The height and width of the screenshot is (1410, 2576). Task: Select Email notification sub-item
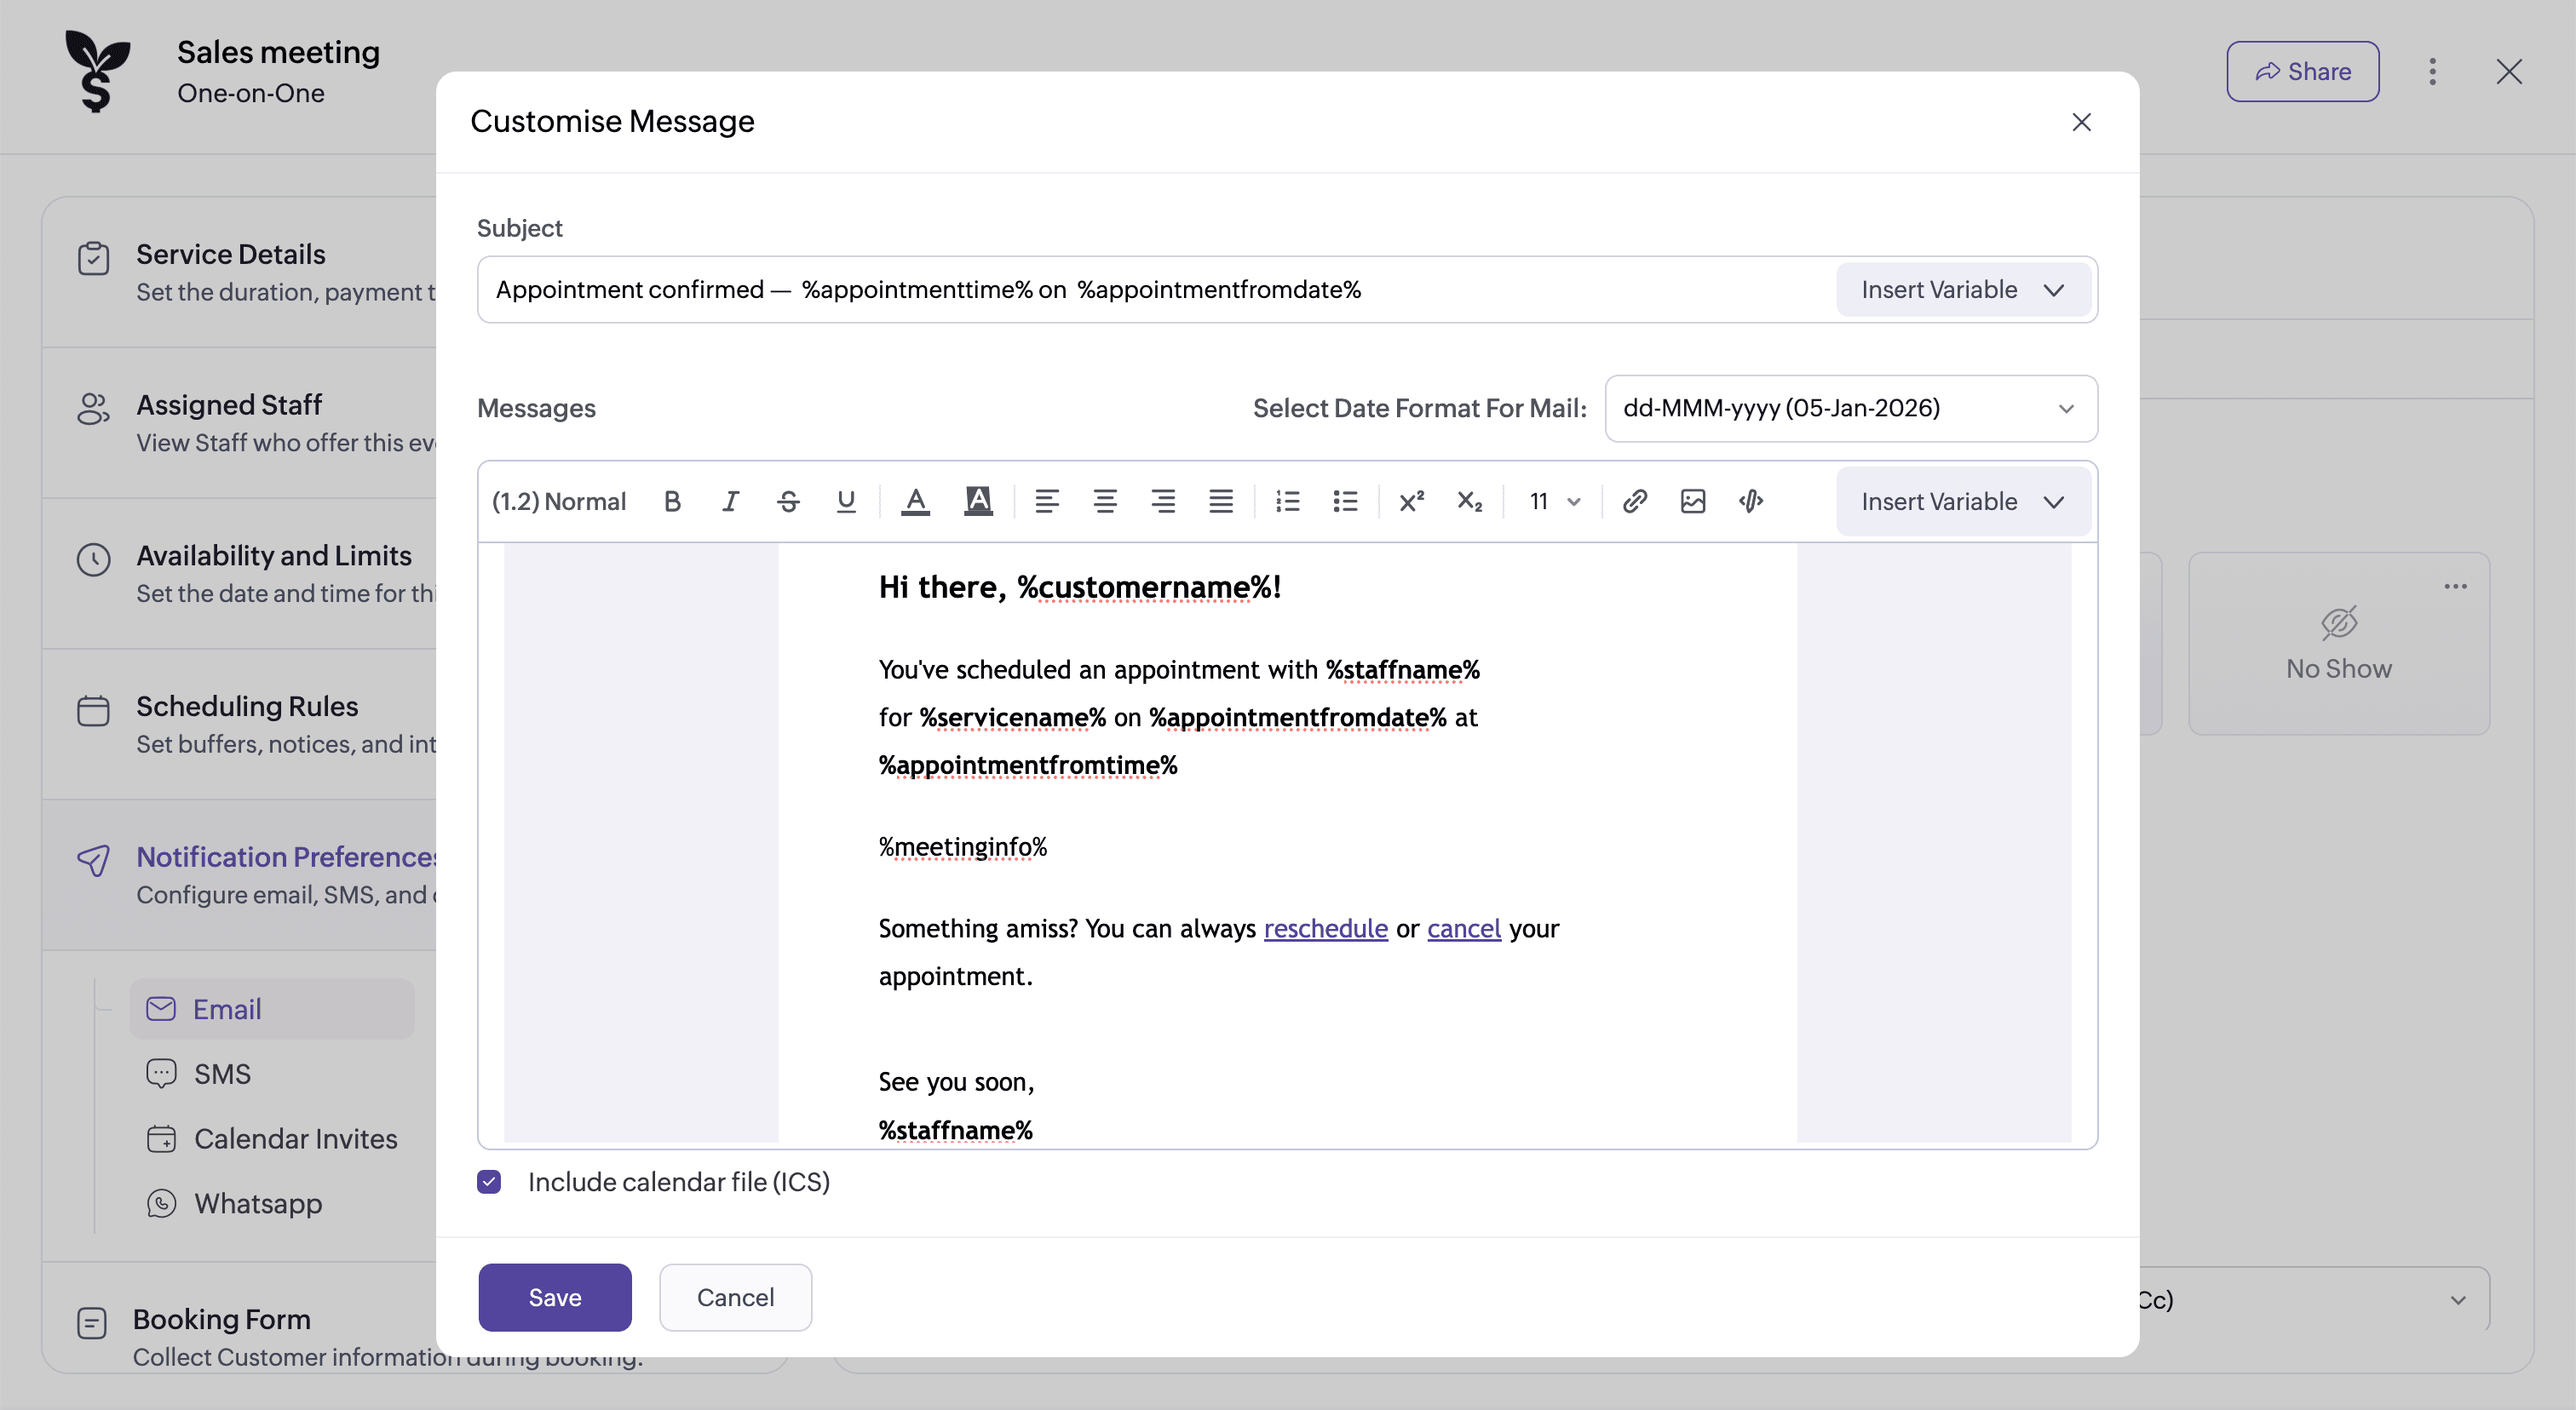point(272,1009)
